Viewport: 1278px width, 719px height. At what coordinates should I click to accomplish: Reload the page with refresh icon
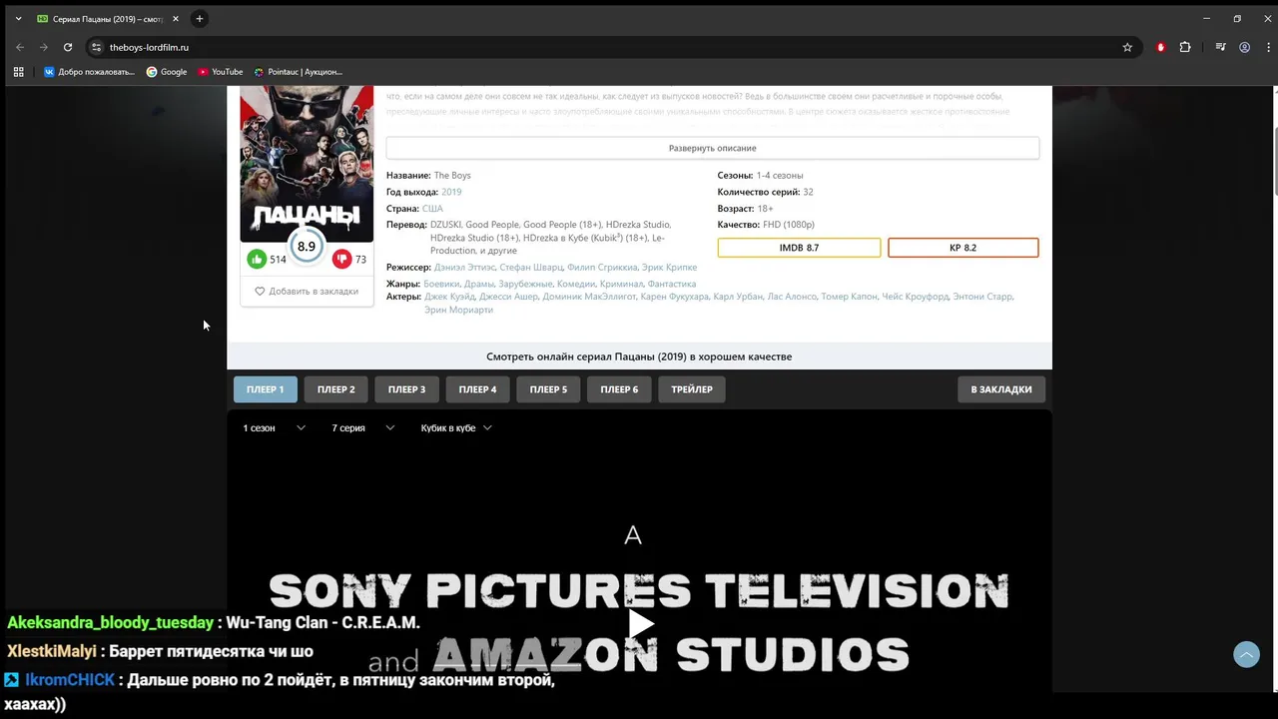click(x=68, y=47)
